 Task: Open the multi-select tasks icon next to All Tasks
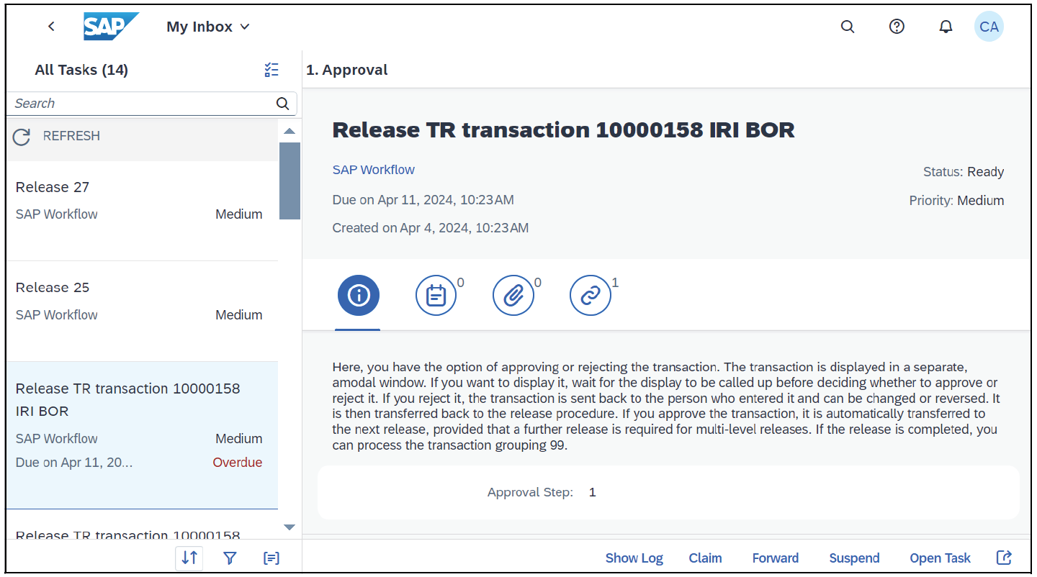point(271,69)
